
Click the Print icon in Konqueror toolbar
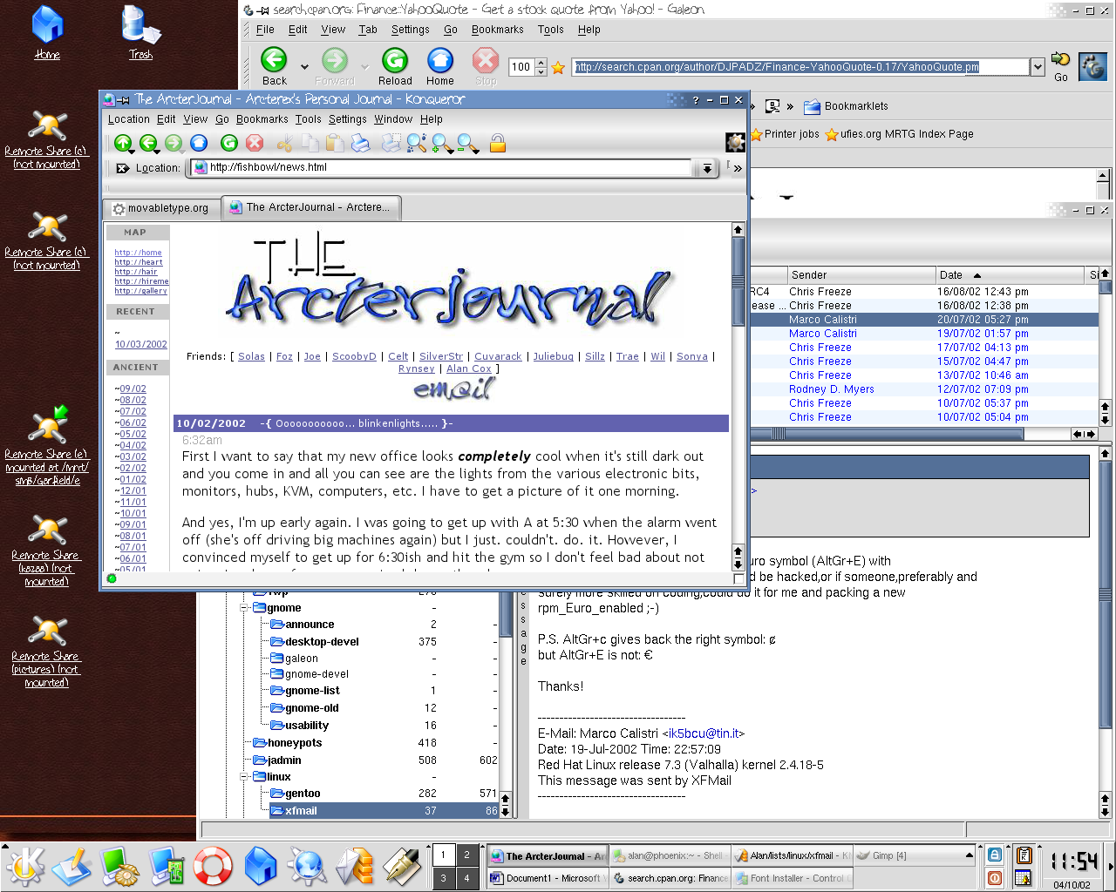click(x=360, y=144)
